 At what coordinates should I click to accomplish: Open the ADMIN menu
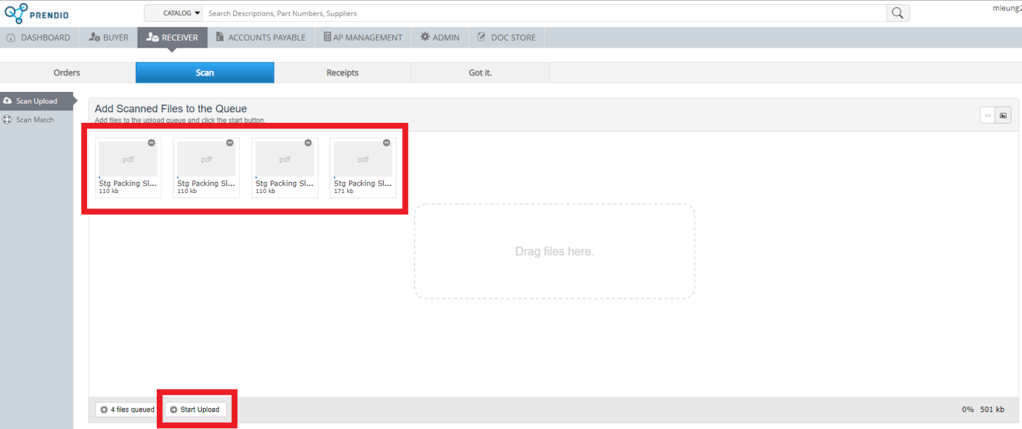(x=439, y=38)
